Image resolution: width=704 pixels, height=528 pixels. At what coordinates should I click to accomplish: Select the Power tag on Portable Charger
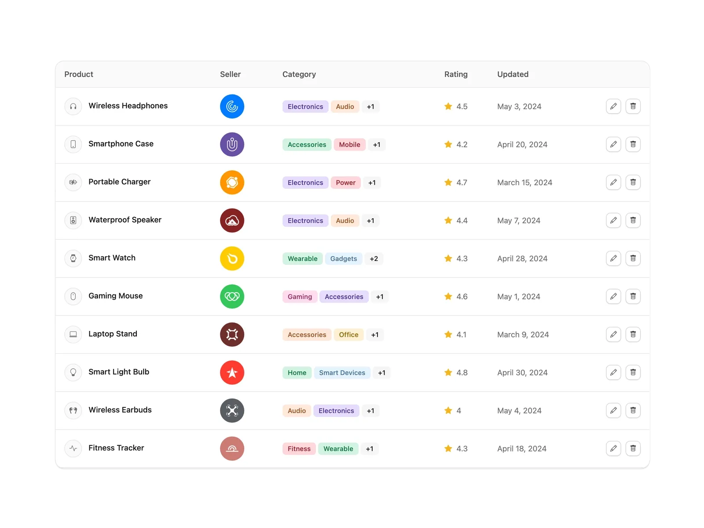(x=345, y=183)
